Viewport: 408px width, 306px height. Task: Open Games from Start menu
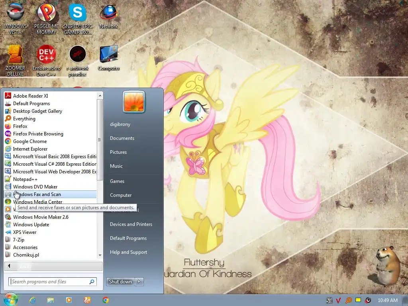[x=117, y=181]
